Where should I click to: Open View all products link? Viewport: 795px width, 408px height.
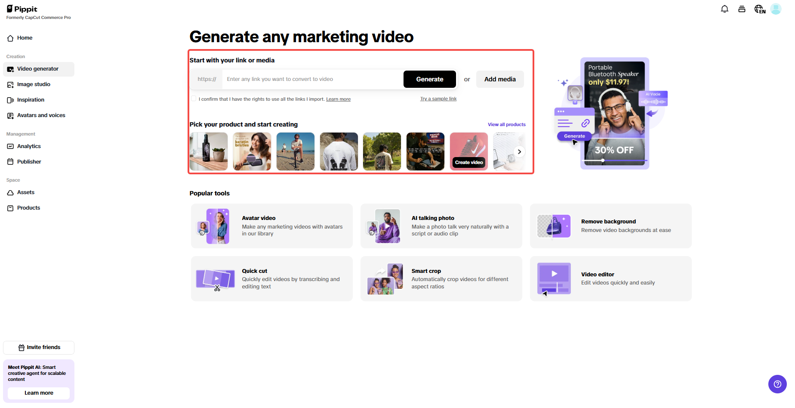pos(507,124)
